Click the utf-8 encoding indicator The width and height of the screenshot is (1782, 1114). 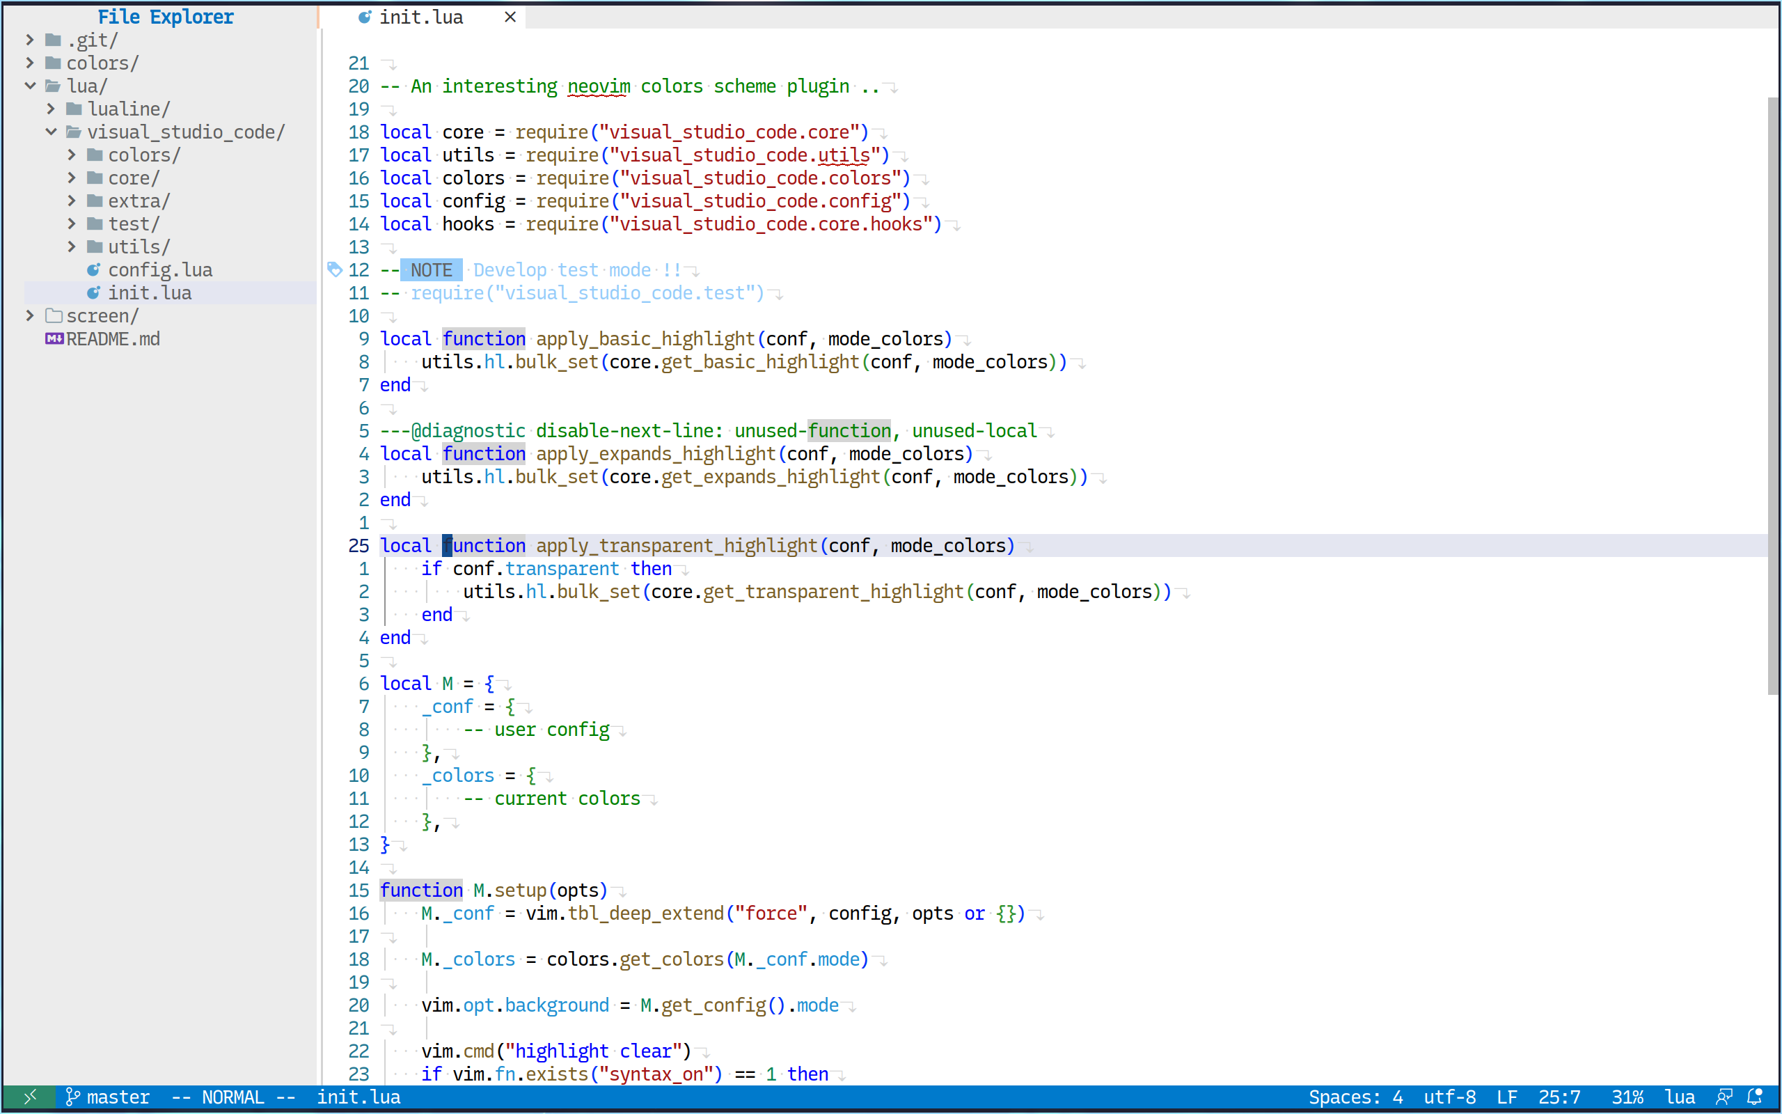pyautogui.click(x=1449, y=1097)
